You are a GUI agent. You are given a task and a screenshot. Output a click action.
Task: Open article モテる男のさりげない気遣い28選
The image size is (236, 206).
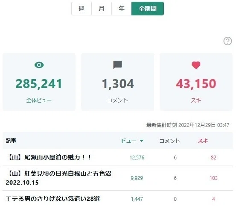(x=53, y=199)
